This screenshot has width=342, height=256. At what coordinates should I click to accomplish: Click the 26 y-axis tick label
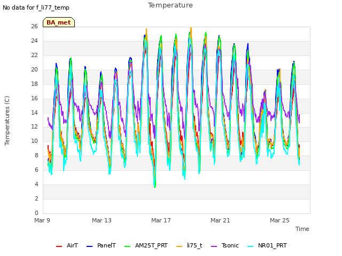(34, 26)
